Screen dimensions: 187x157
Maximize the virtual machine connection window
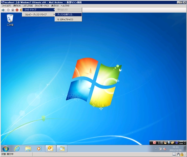(x=181, y=2)
